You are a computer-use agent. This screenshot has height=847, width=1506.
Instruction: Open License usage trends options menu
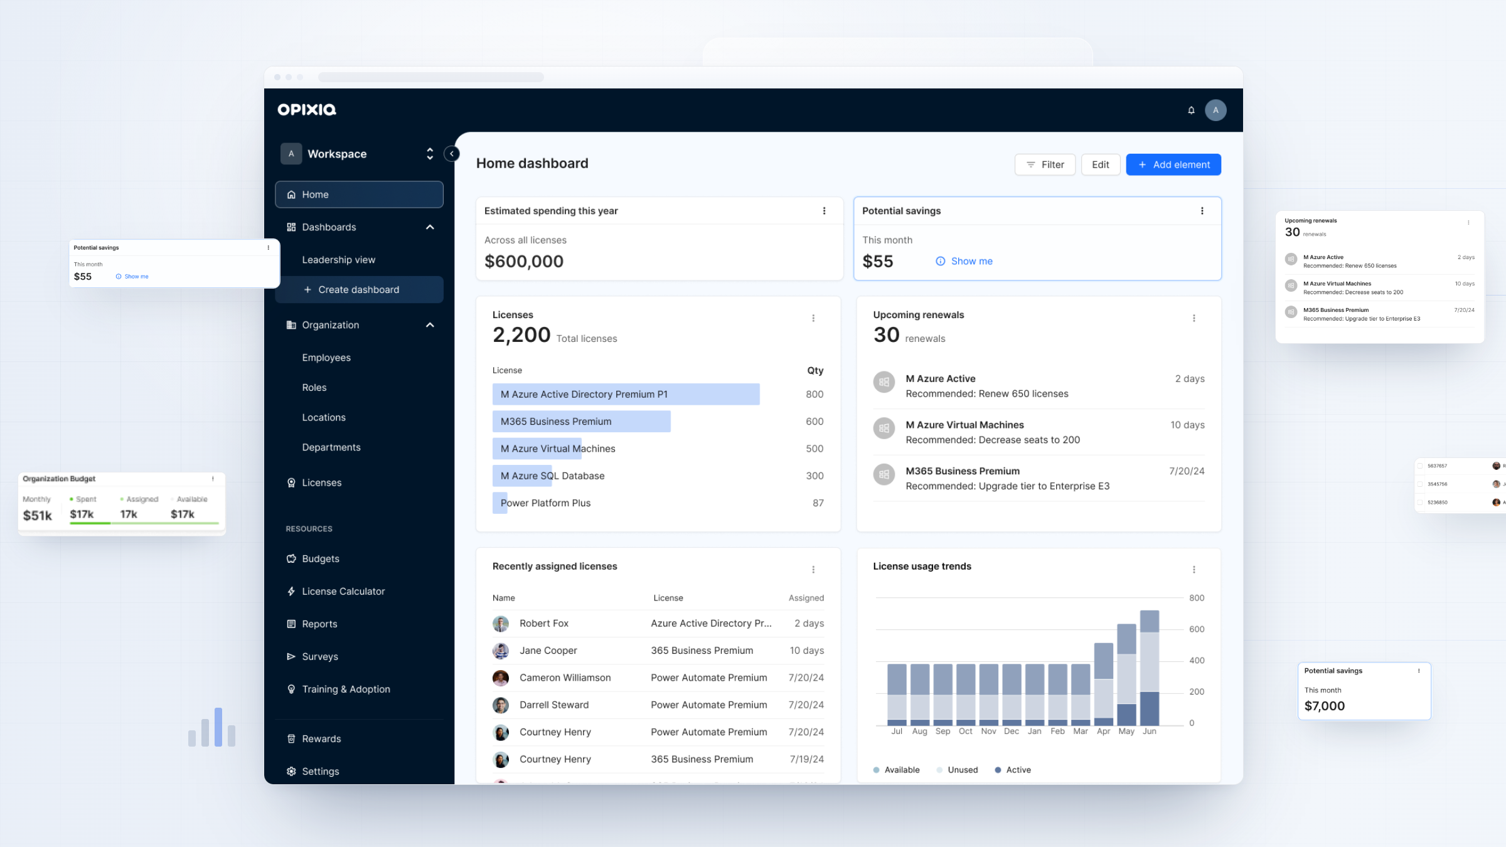click(1194, 570)
